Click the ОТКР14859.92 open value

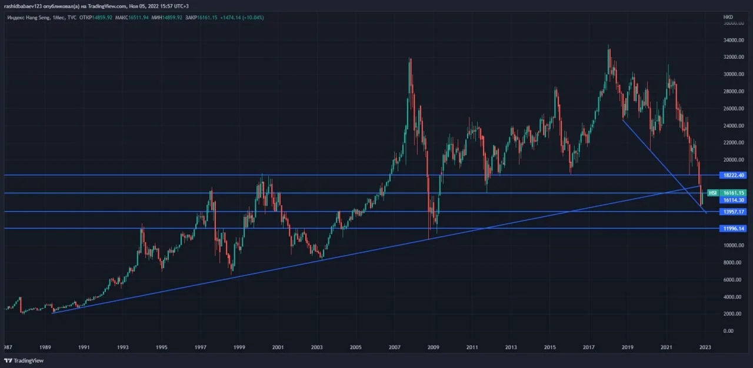coord(97,18)
